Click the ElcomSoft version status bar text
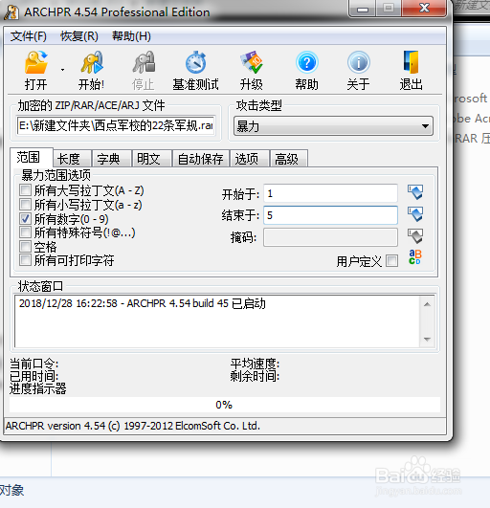 coord(133,426)
